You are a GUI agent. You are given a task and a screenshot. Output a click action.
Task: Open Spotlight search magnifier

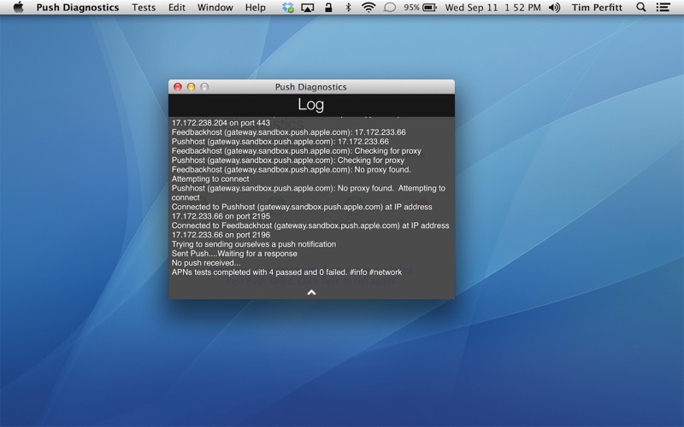click(x=640, y=8)
